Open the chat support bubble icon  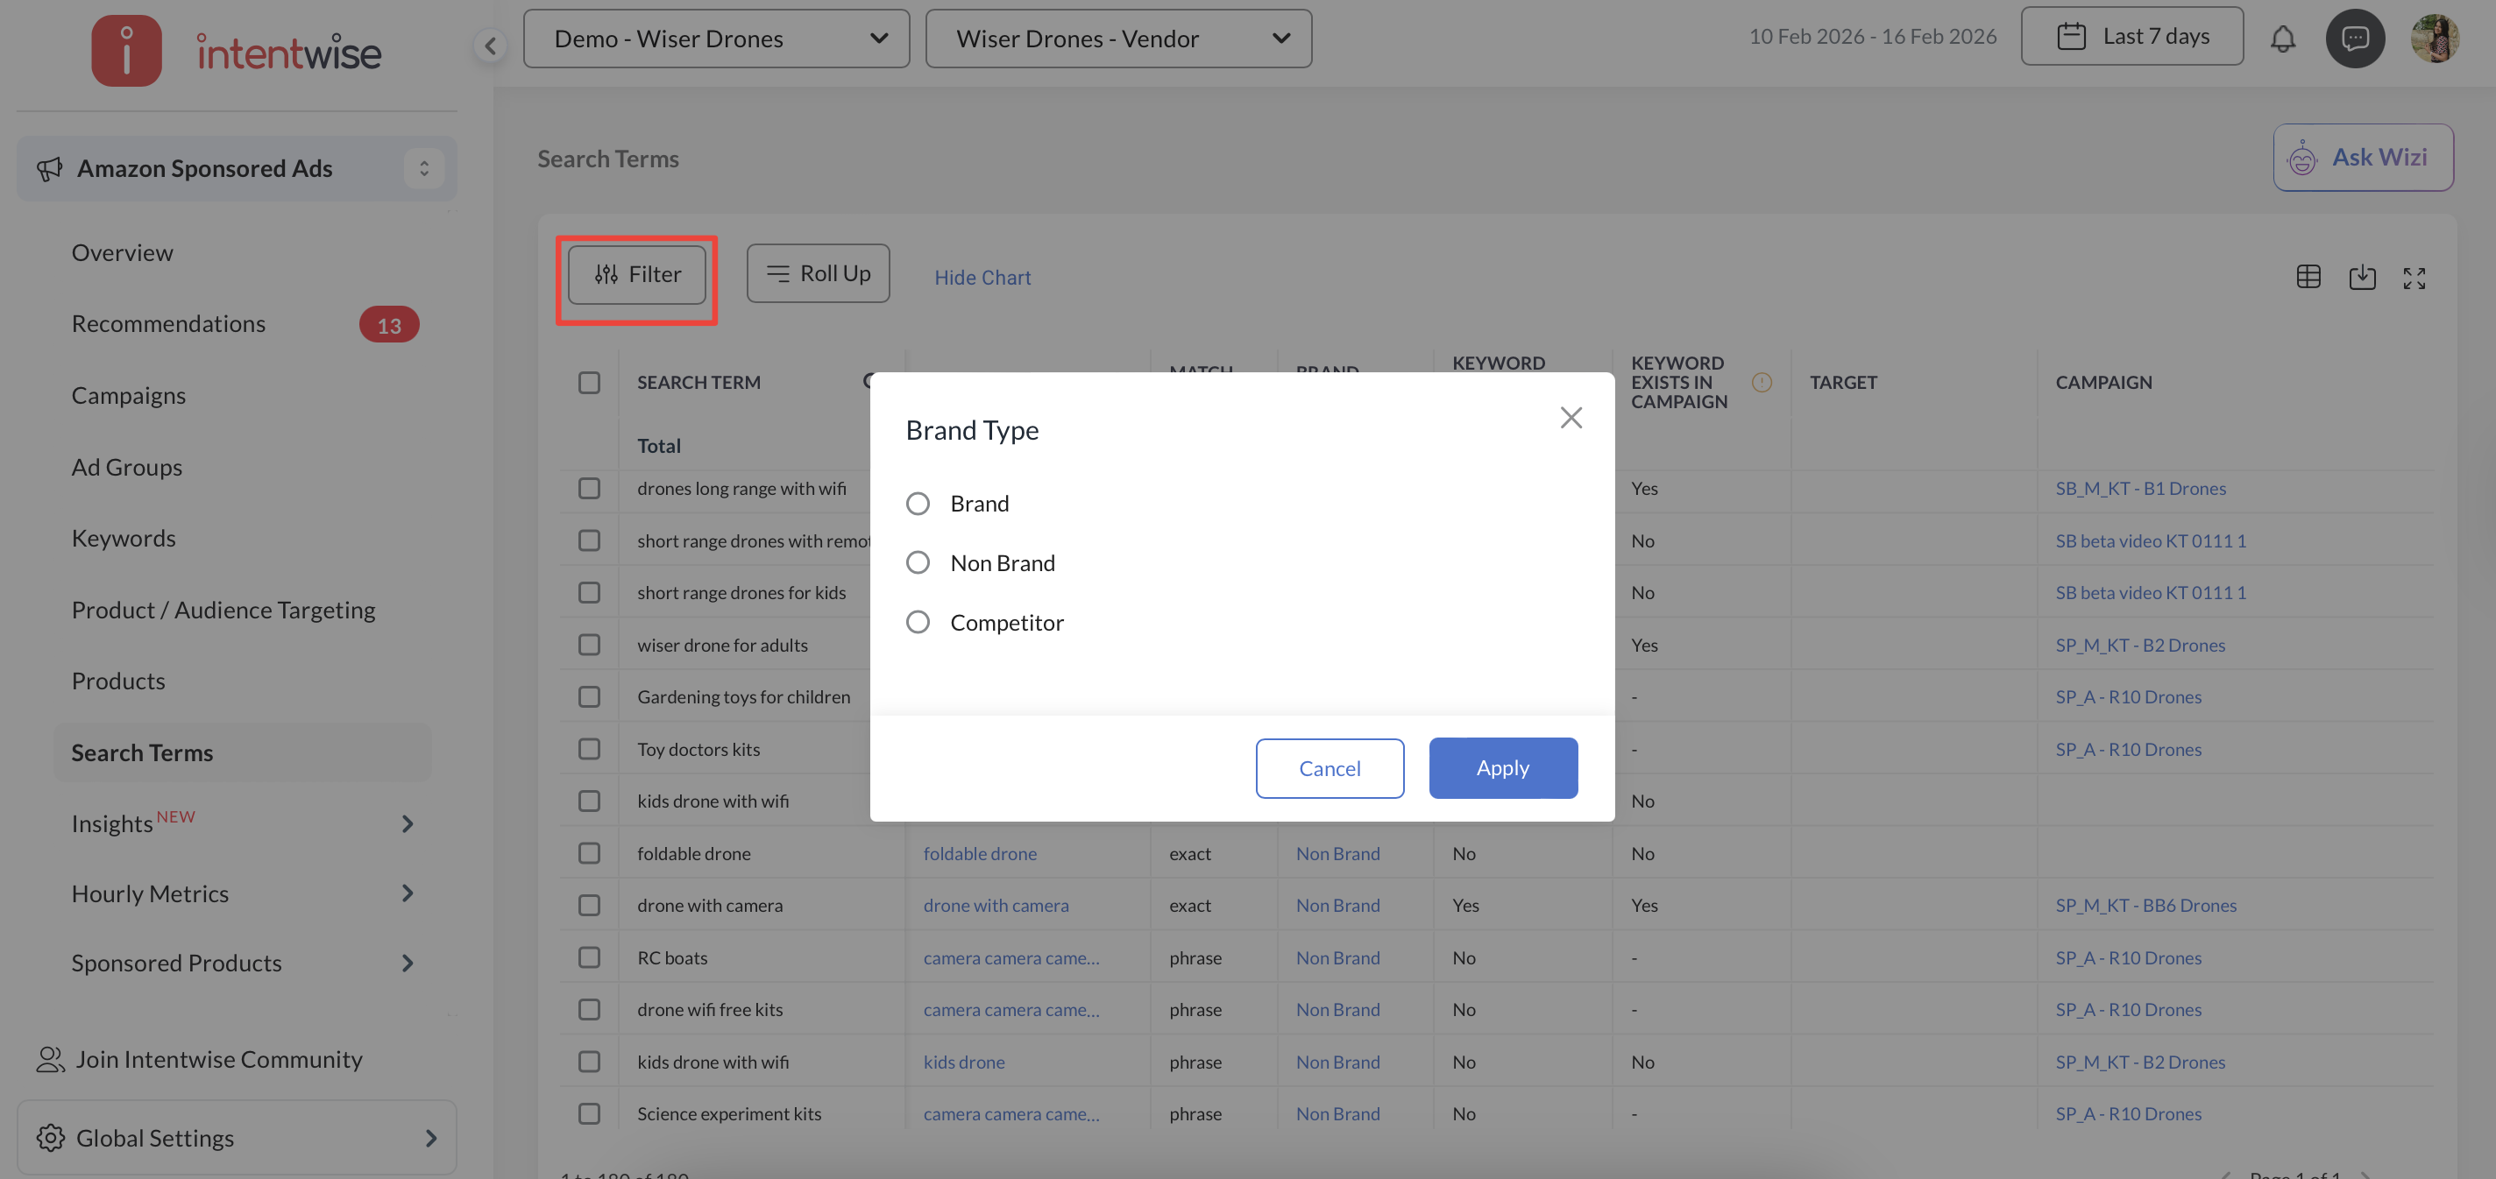coord(2355,39)
